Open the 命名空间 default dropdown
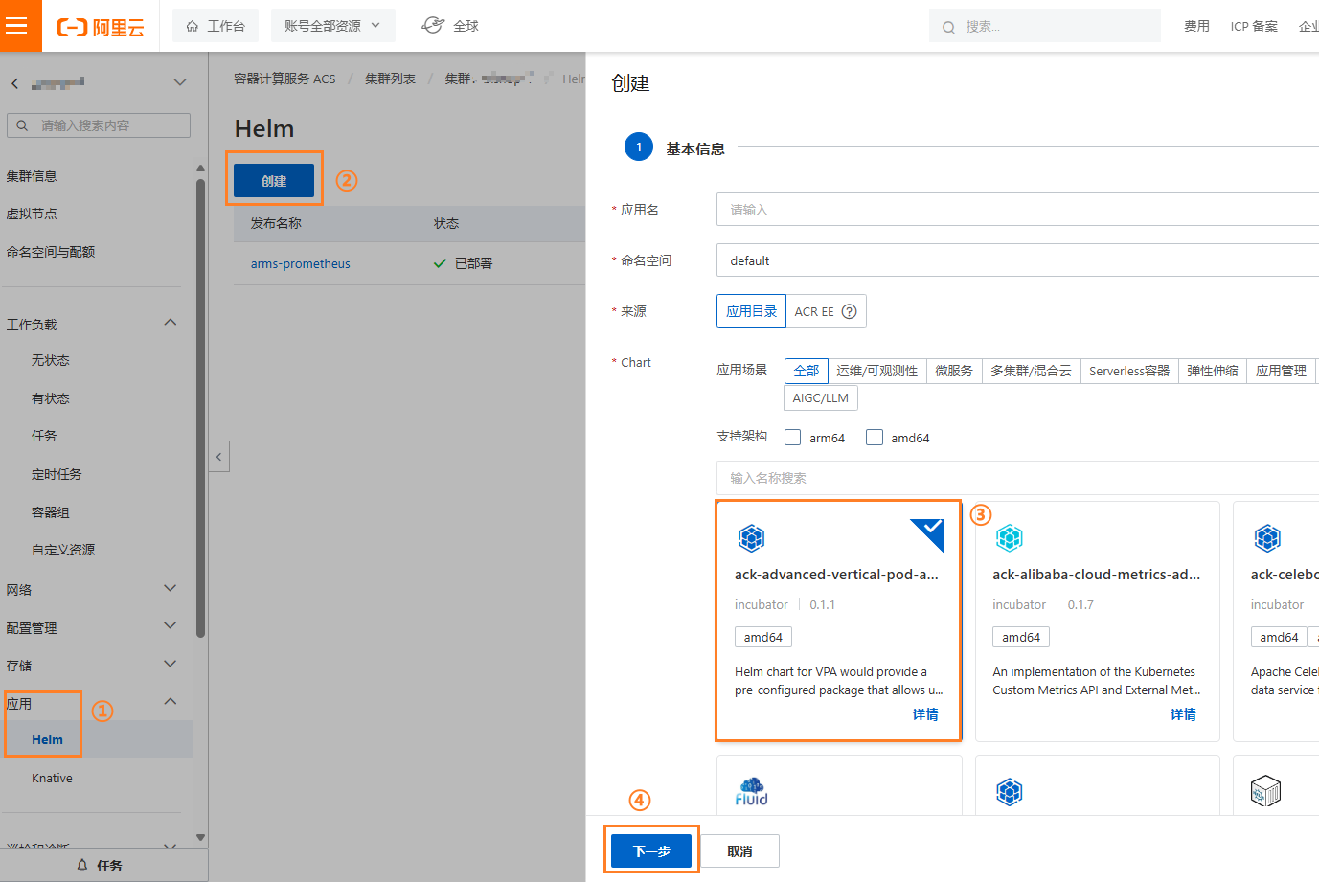 1017,260
